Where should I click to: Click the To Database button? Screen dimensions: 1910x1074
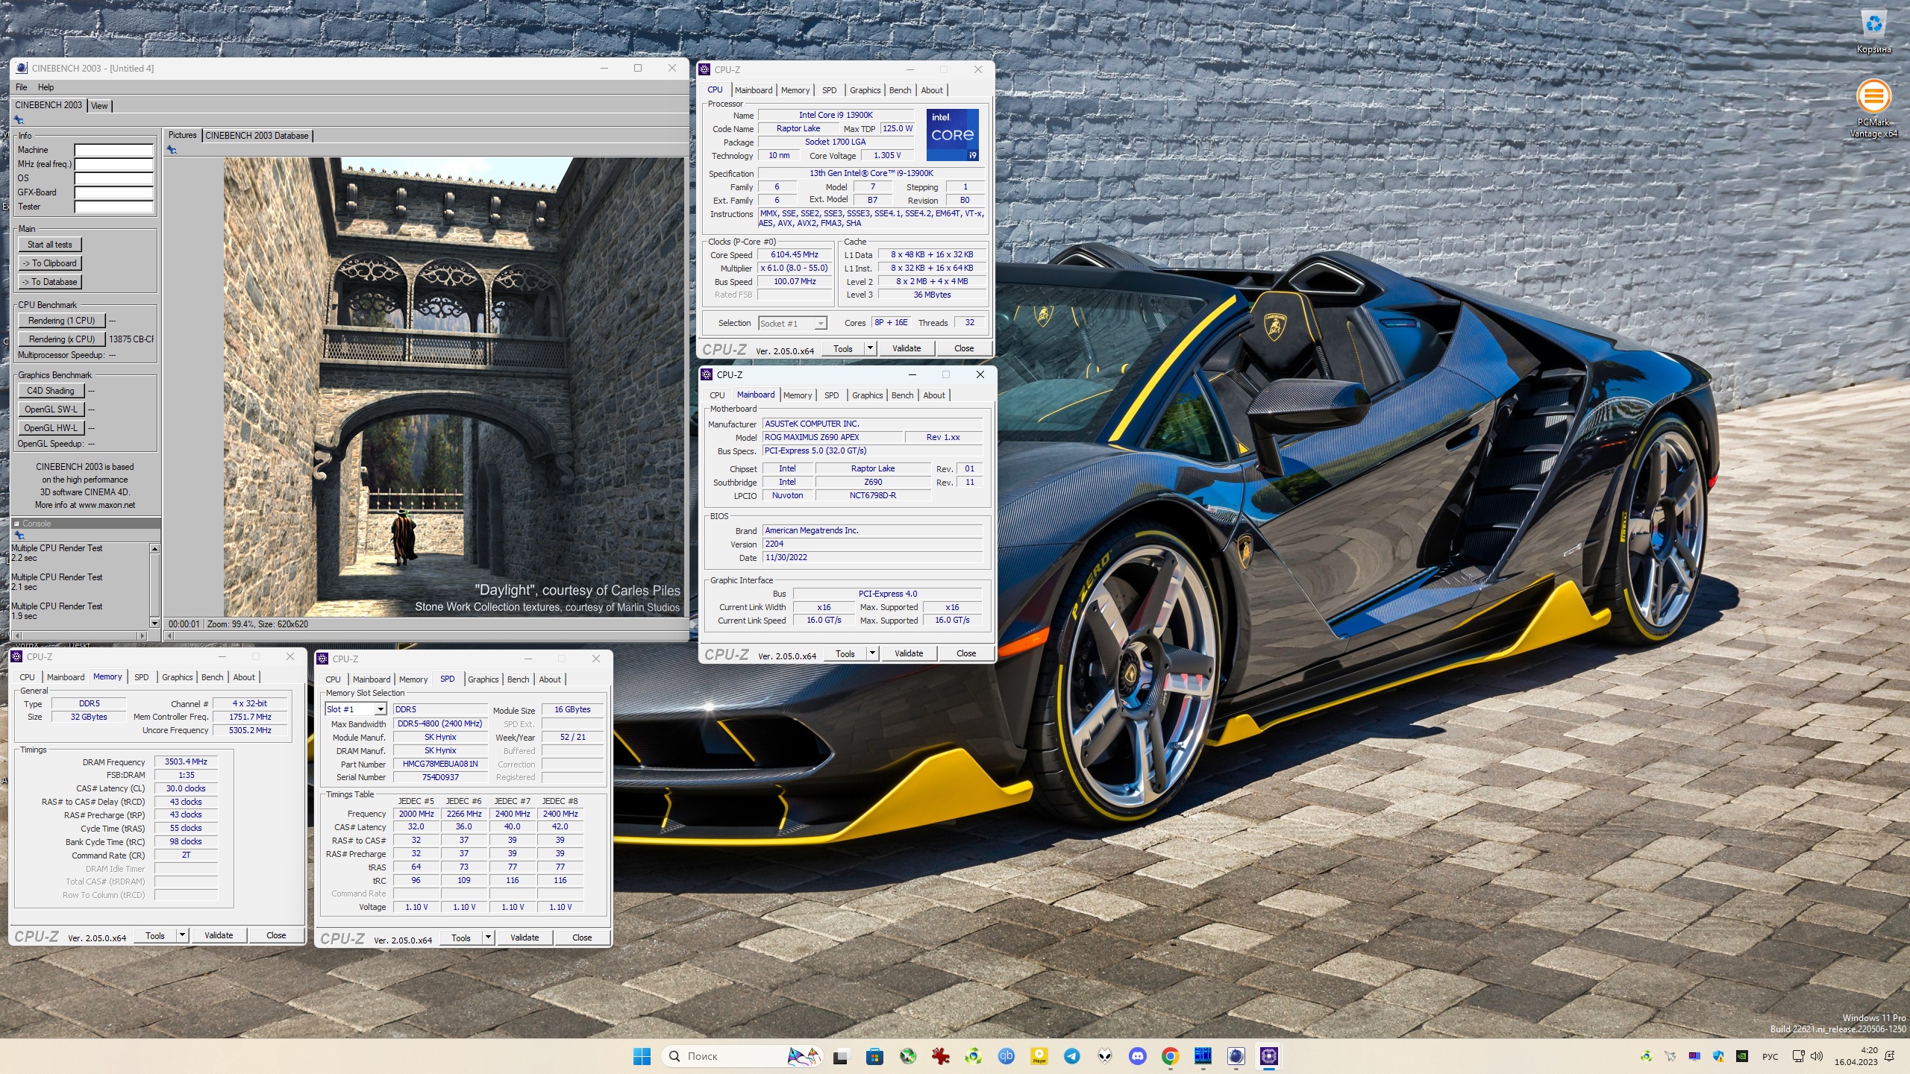click(x=50, y=282)
